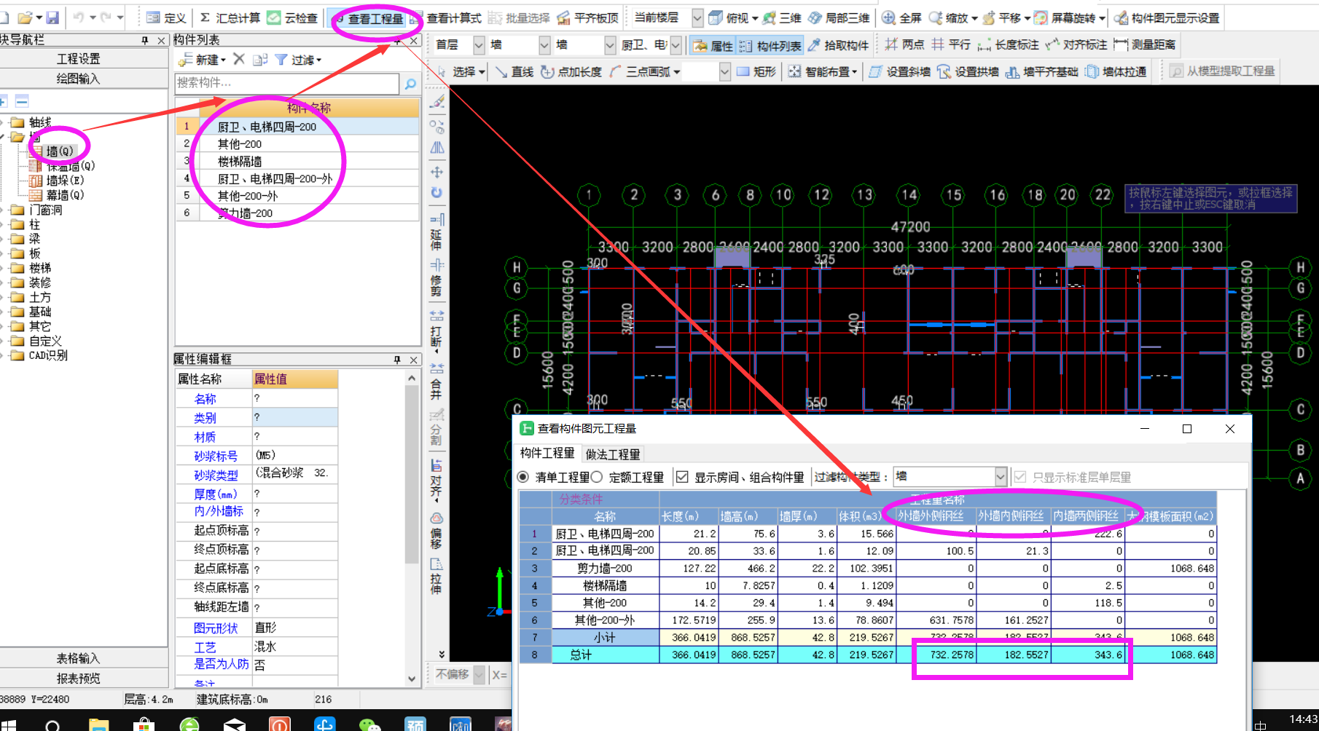
Task: Open 构件图元显示设置
Action: click(1167, 17)
